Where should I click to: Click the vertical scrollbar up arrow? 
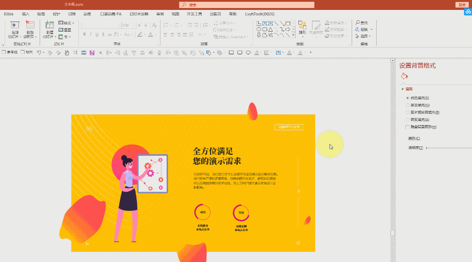(393, 60)
